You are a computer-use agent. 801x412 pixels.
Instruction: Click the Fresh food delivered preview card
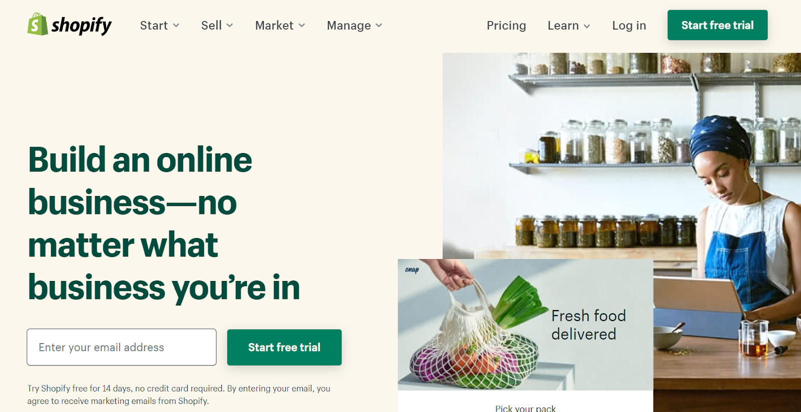pos(525,335)
